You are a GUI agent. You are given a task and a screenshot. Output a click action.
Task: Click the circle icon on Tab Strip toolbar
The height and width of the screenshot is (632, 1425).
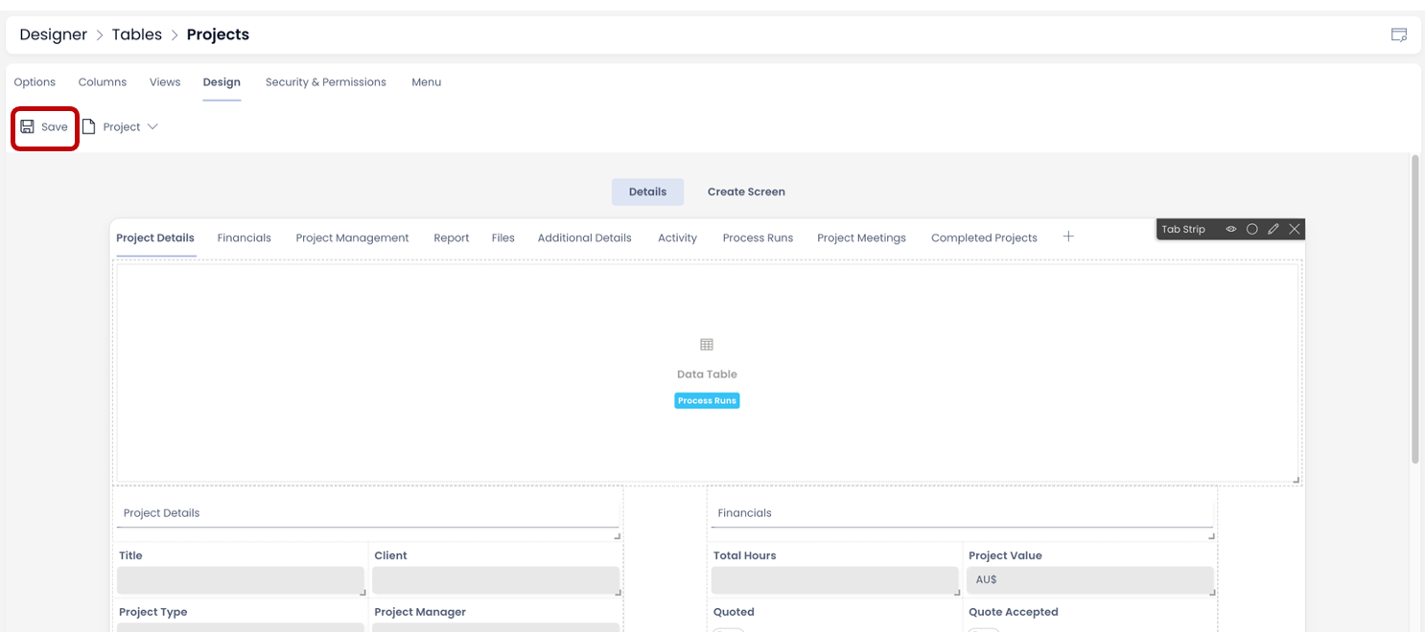click(x=1252, y=230)
